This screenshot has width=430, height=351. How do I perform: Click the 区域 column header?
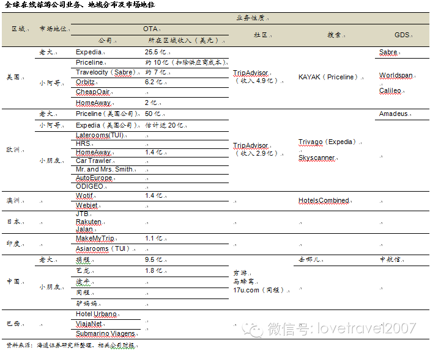[18, 29]
